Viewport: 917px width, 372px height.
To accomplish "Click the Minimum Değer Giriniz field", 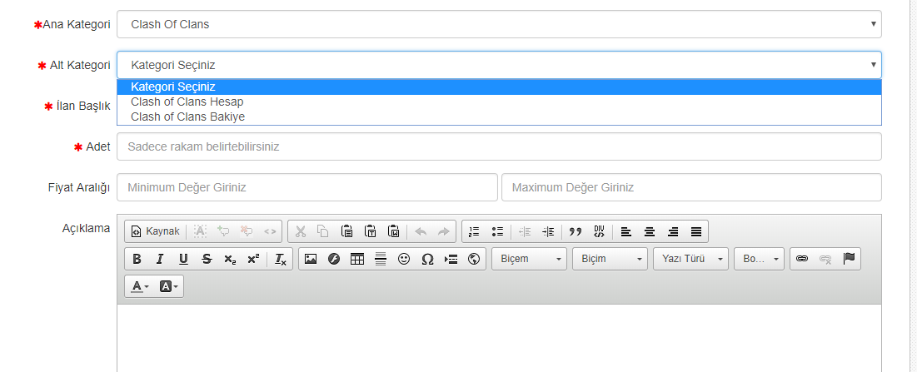I will tap(307, 187).
